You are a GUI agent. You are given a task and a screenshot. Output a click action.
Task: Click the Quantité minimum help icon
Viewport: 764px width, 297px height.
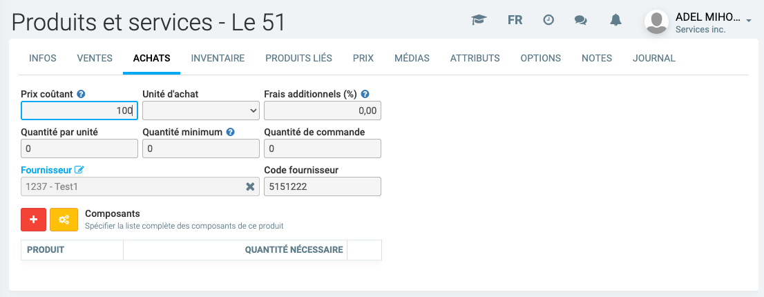[x=230, y=132]
